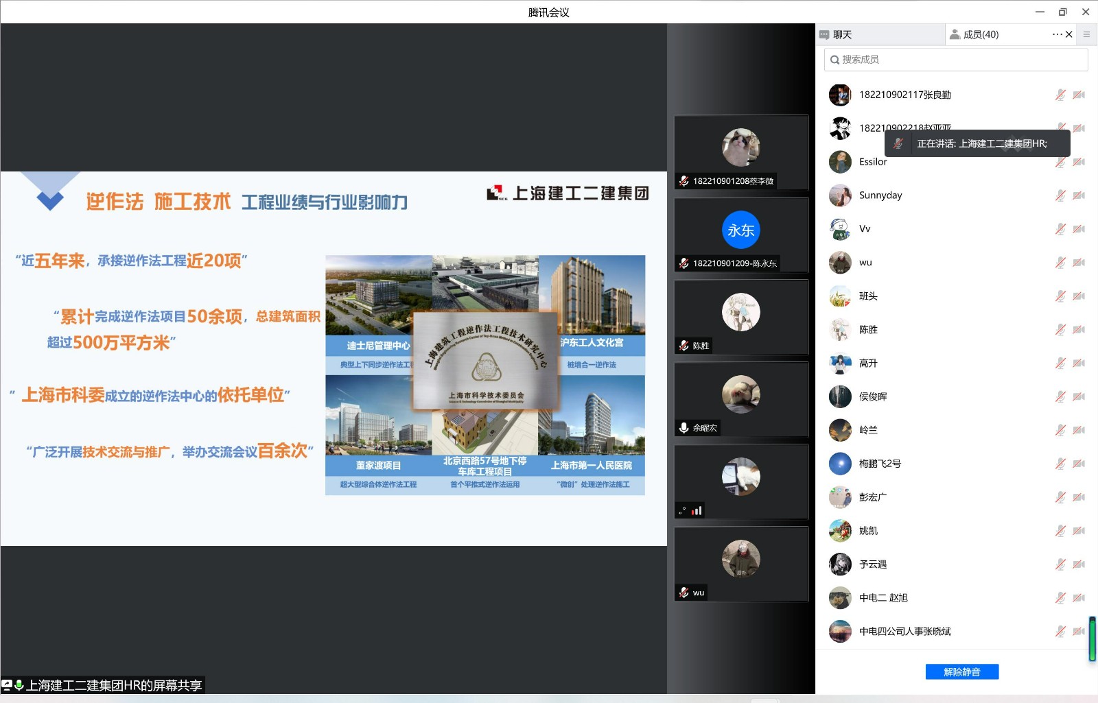Click the mic icon in the 正在讲话 speaking popup

pos(898,143)
